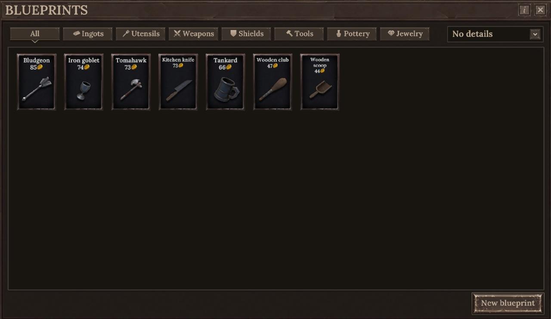Select the Bludgeon blueprint card

tap(37, 82)
